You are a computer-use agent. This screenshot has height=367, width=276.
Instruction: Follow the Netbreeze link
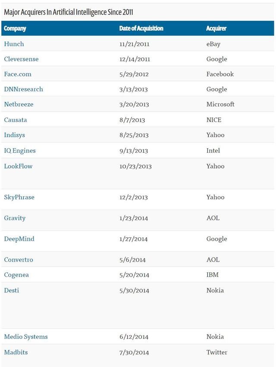tap(19, 104)
